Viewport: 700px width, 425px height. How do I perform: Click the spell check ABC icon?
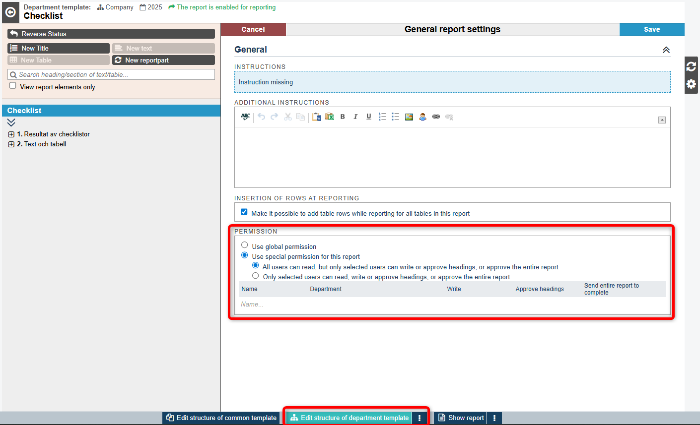click(x=245, y=117)
